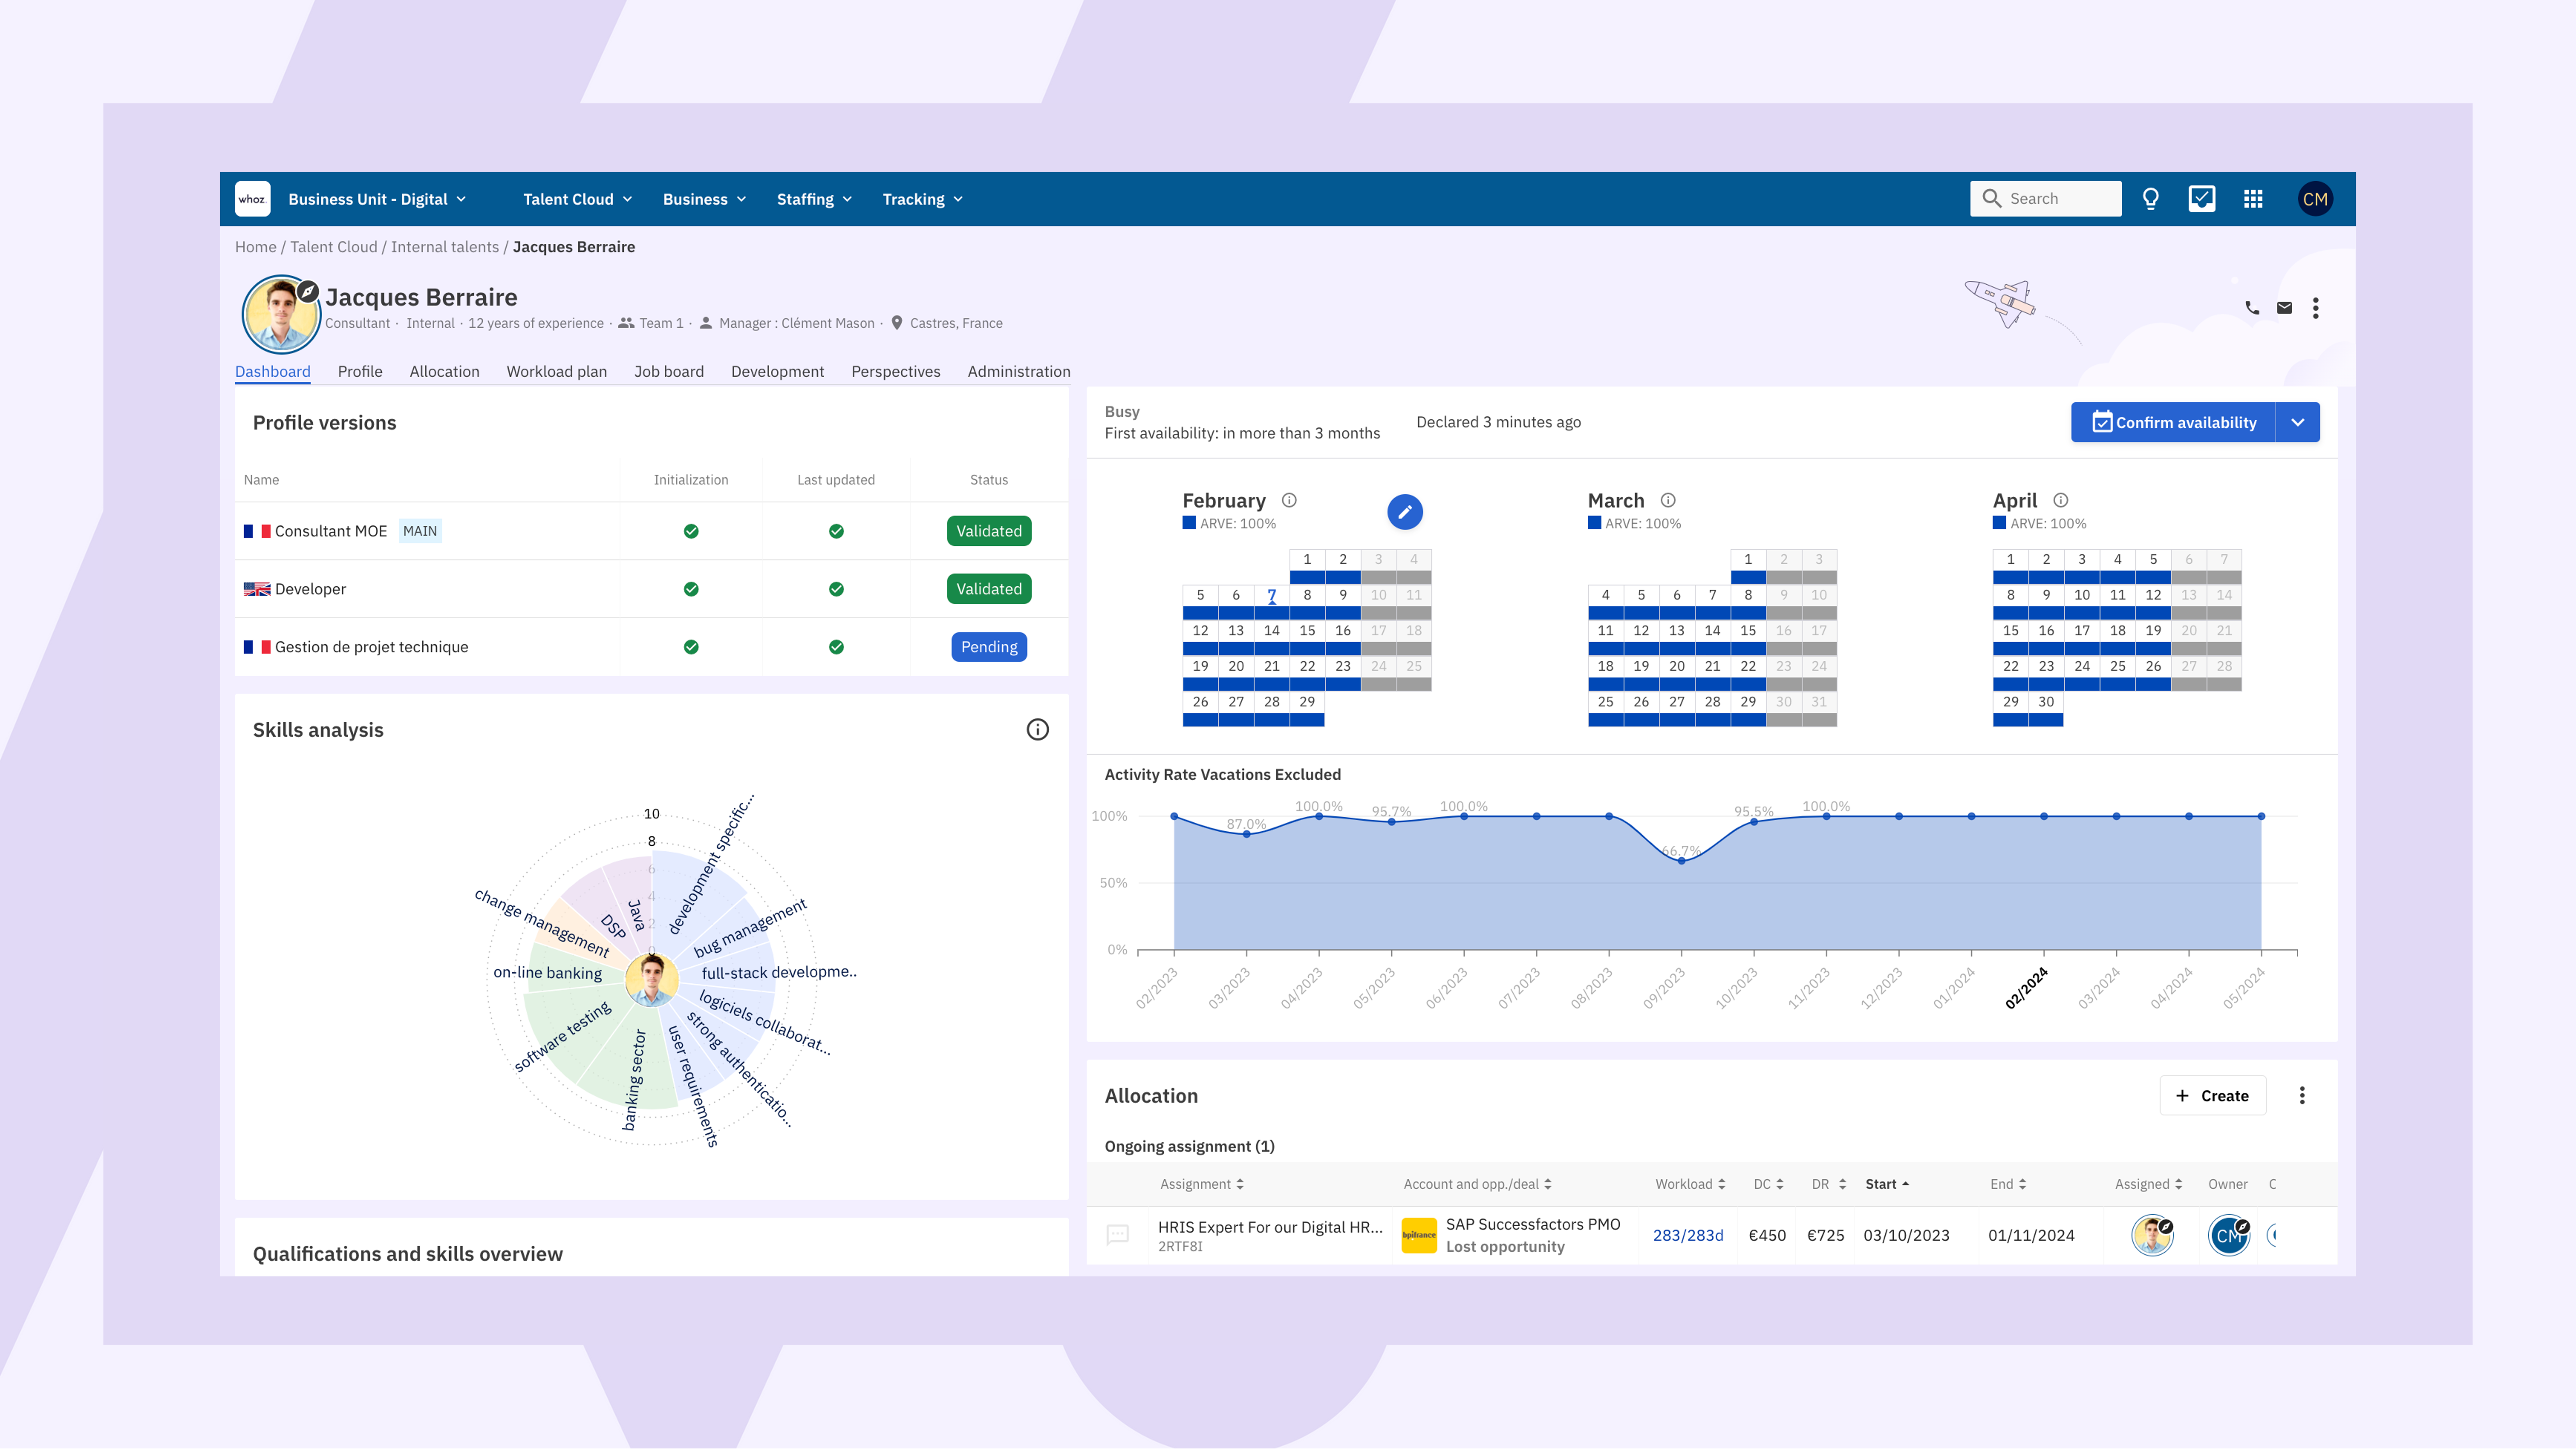Viewport: 2576px width, 1450px height.
Task: Switch to the Allocation tab
Action: [444, 372]
